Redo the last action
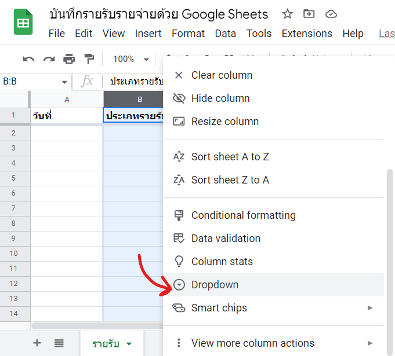This screenshot has height=356, width=395. coord(49,59)
